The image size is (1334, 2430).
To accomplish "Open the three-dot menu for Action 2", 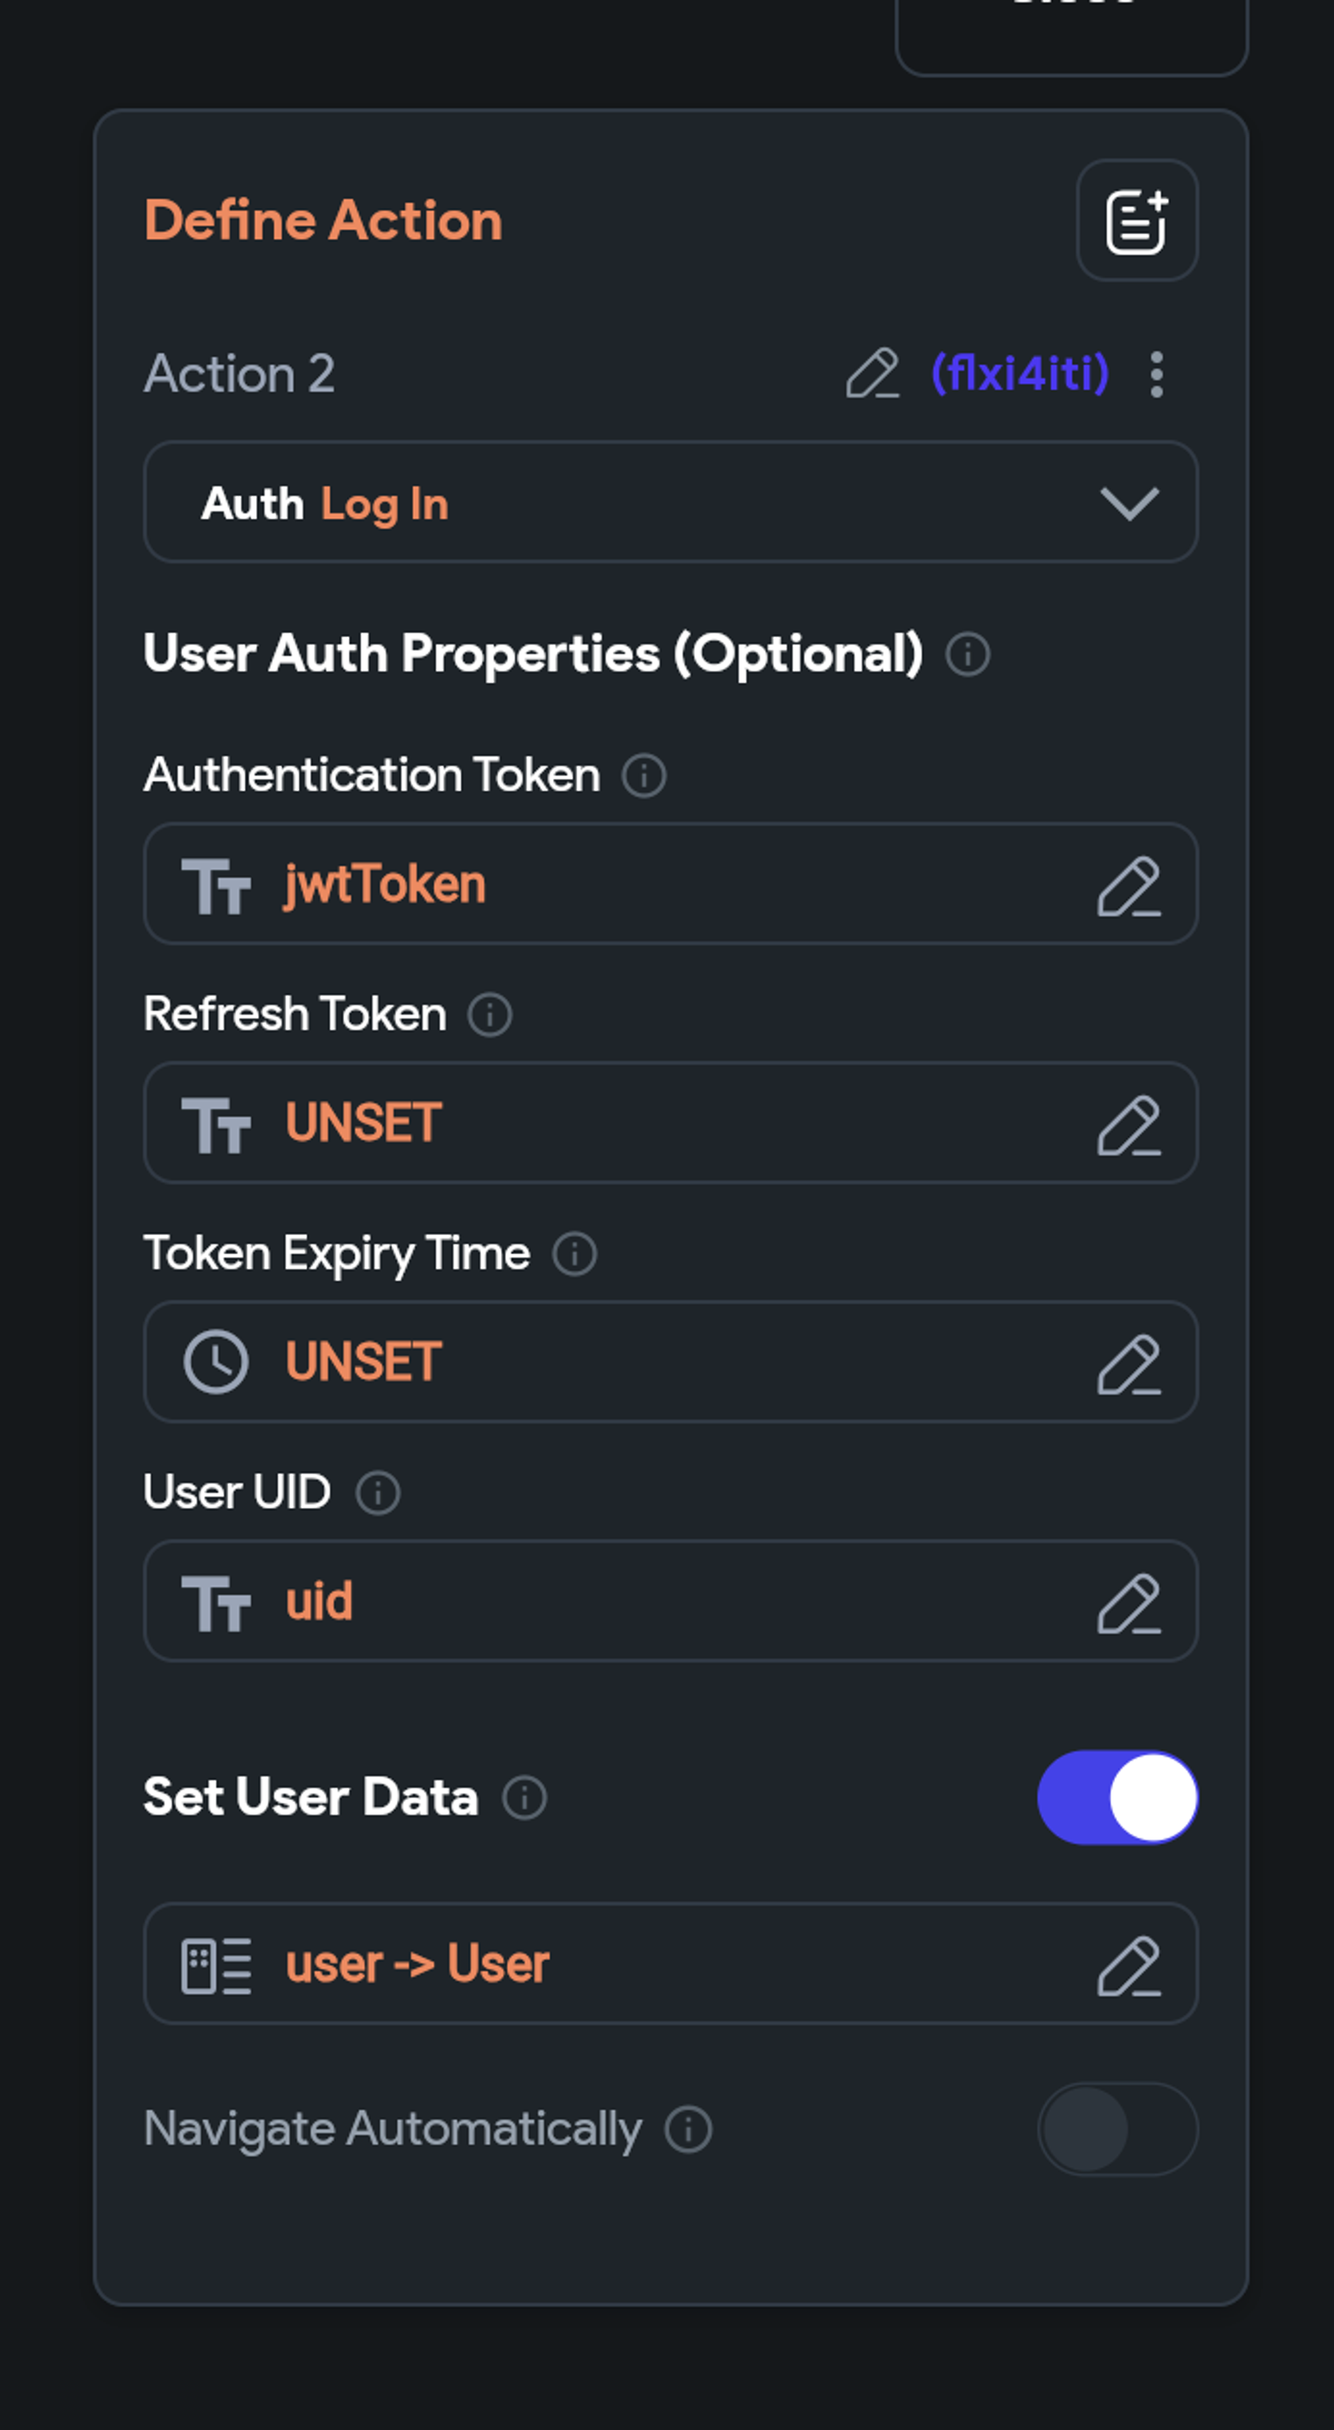I will (x=1157, y=374).
